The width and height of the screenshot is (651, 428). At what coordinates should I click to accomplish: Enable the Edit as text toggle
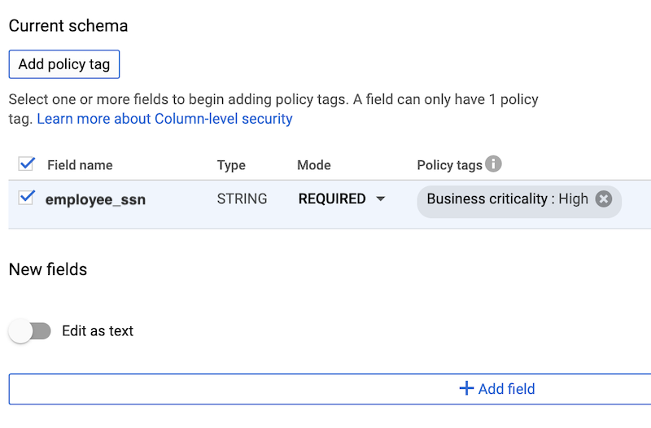click(30, 331)
